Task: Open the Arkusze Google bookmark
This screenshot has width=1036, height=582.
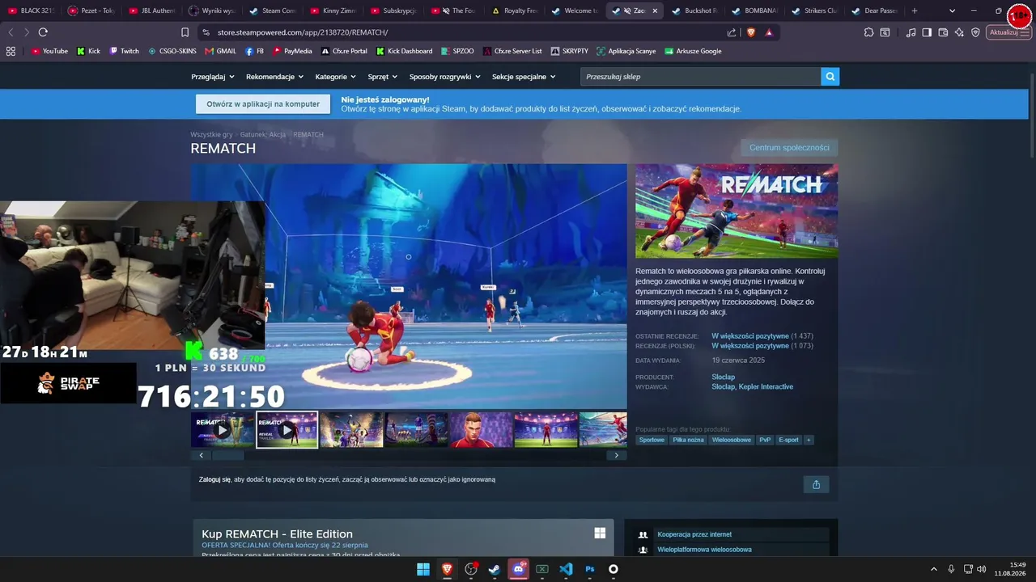Action: click(694, 51)
